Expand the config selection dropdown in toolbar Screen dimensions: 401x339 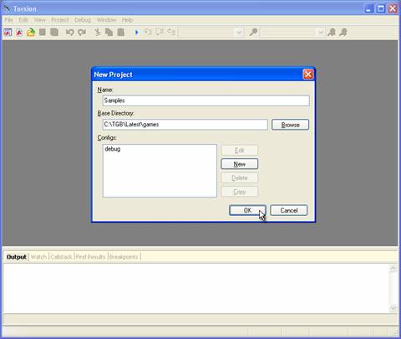point(239,33)
